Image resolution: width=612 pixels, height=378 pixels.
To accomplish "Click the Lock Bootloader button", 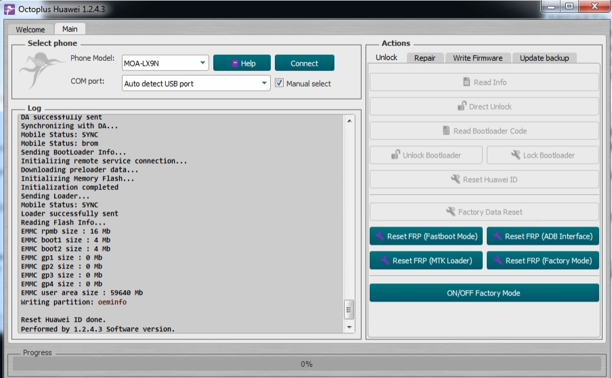I will click(x=542, y=155).
